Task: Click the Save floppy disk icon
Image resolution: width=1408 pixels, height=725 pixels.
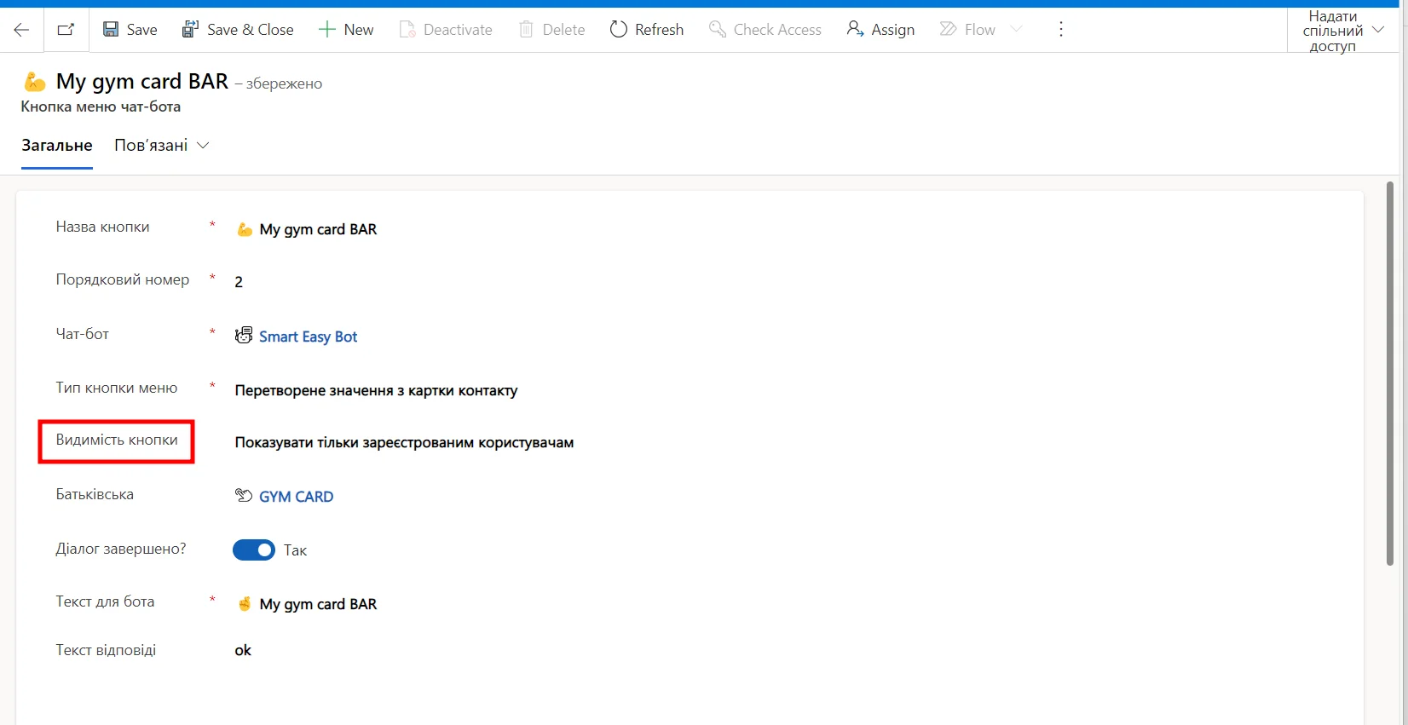Action: coord(111,30)
